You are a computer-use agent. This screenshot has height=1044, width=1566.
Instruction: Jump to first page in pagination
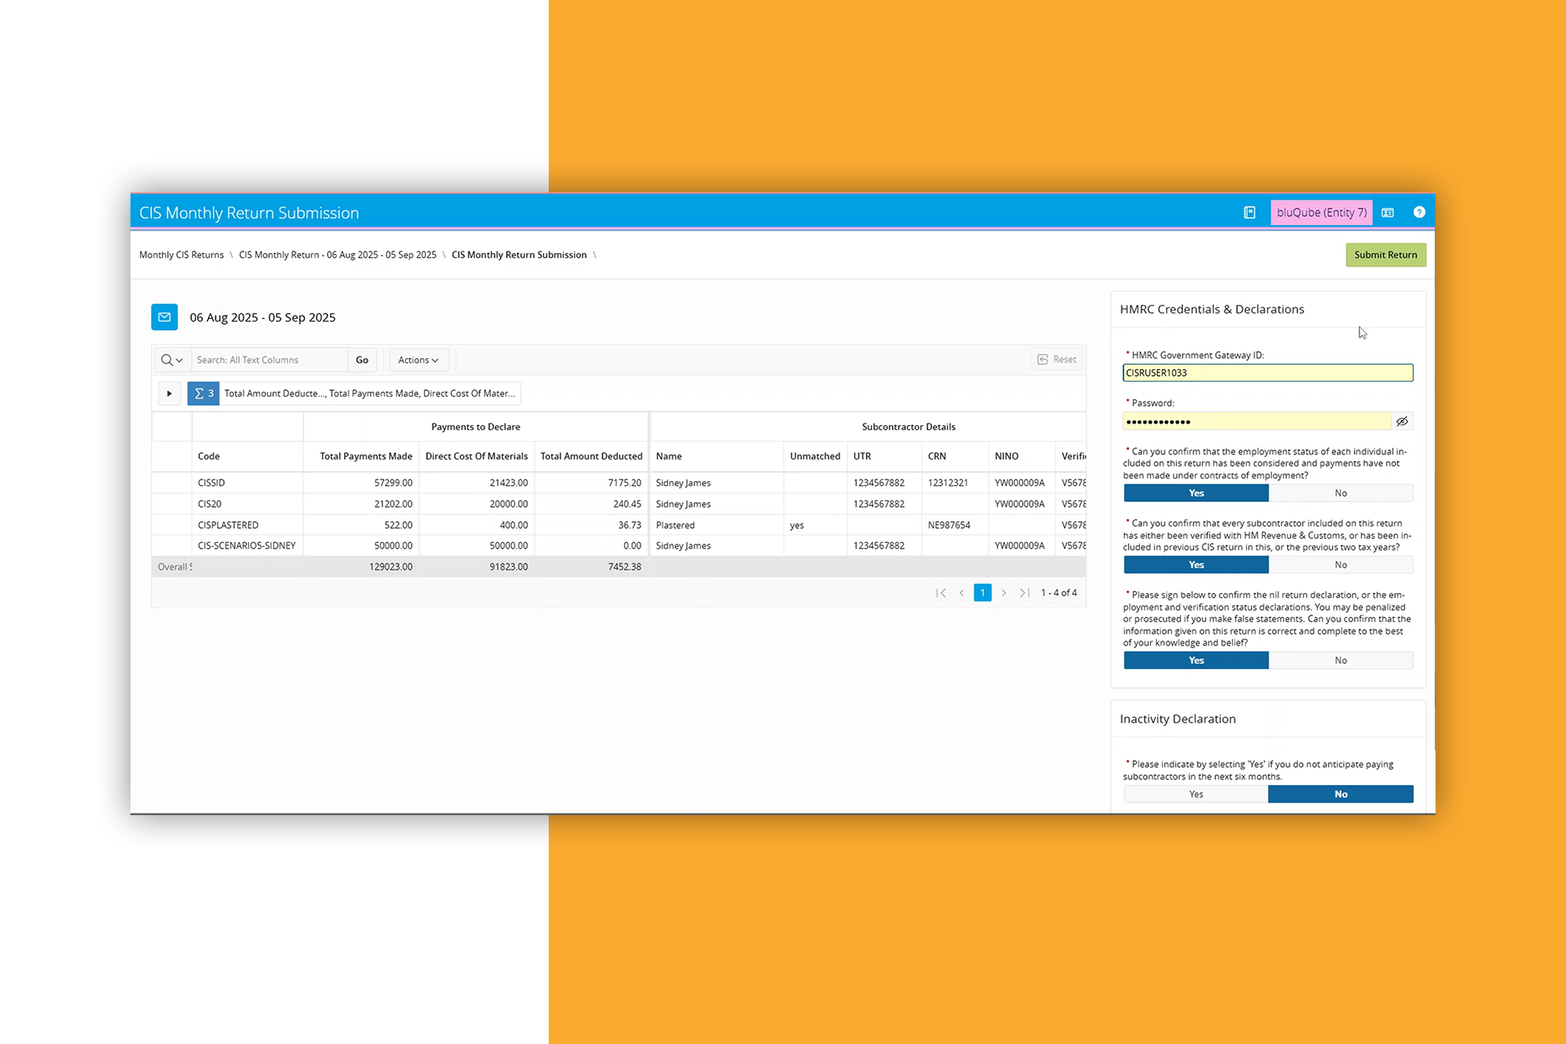940,593
